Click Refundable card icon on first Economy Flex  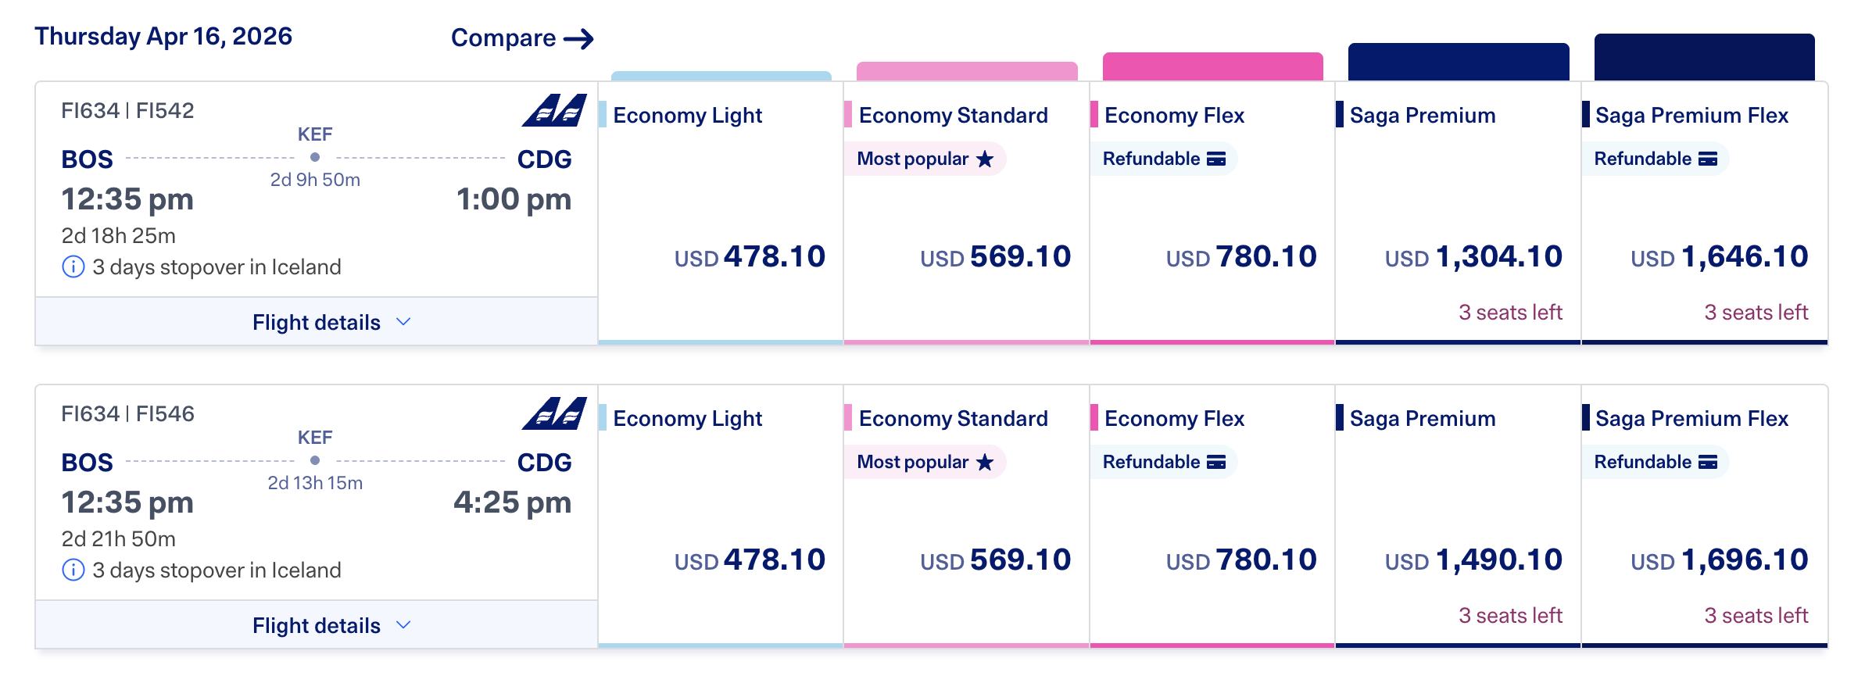pyautogui.click(x=1216, y=159)
